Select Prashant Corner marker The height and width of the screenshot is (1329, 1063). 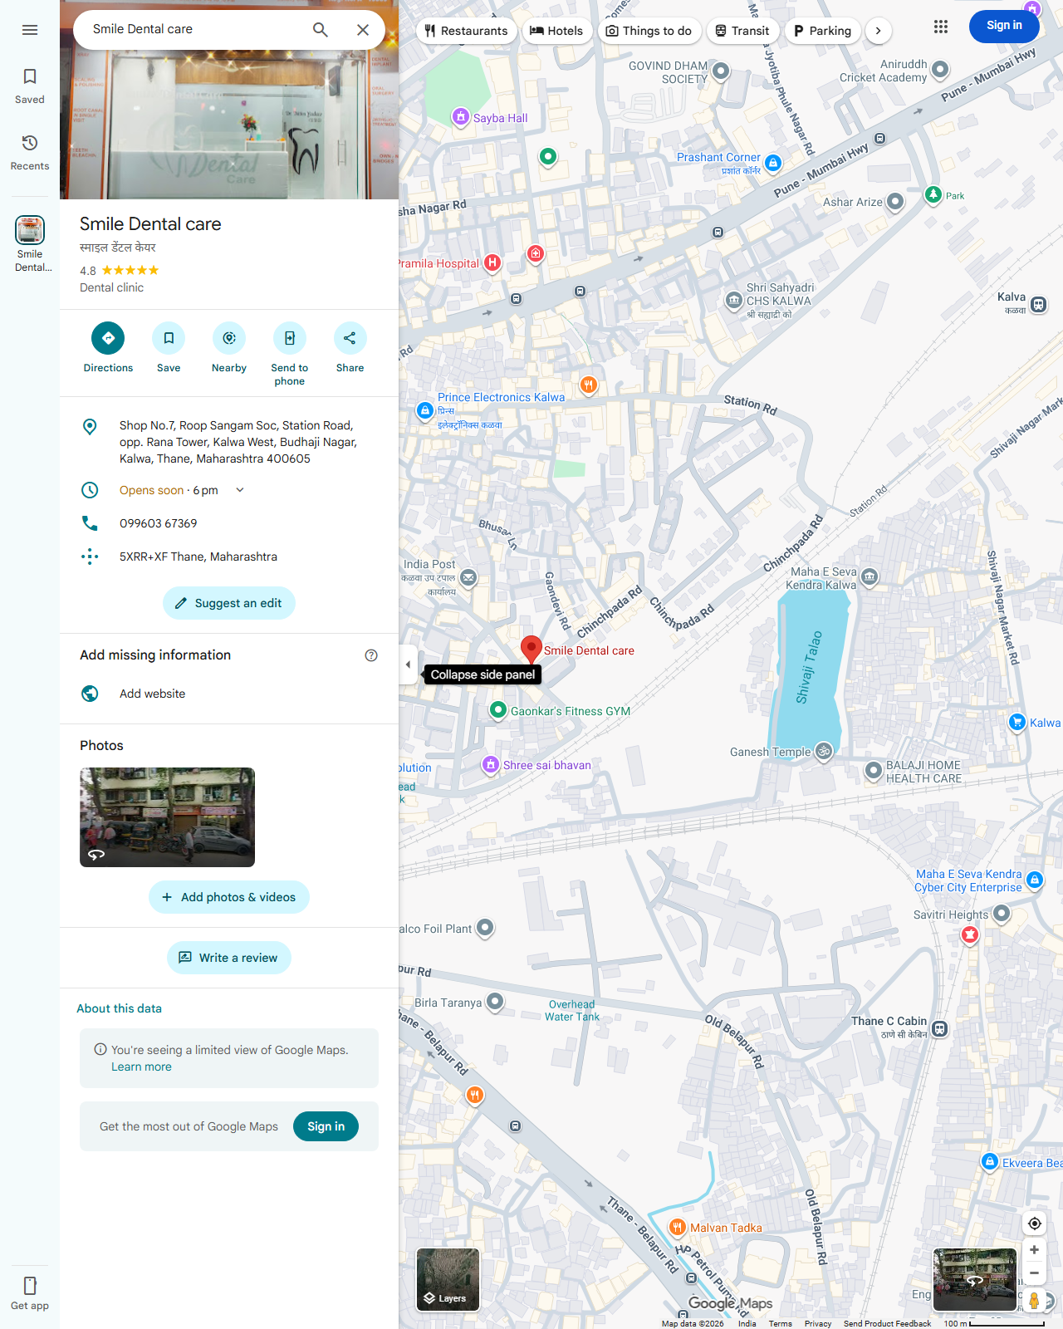(773, 163)
